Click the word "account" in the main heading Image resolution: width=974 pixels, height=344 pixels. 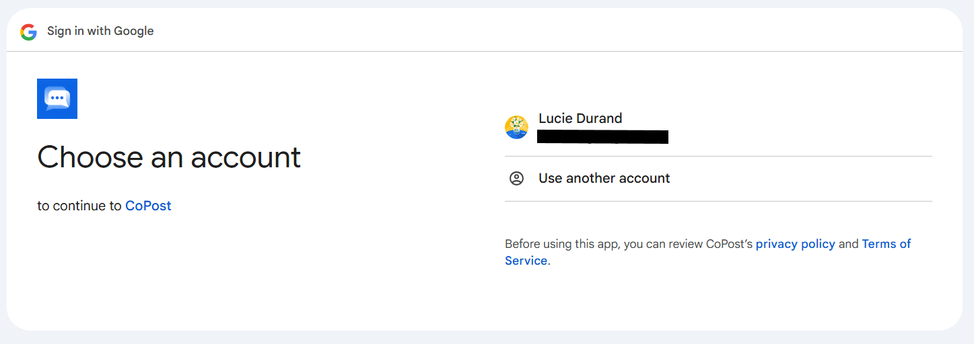(246, 157)
